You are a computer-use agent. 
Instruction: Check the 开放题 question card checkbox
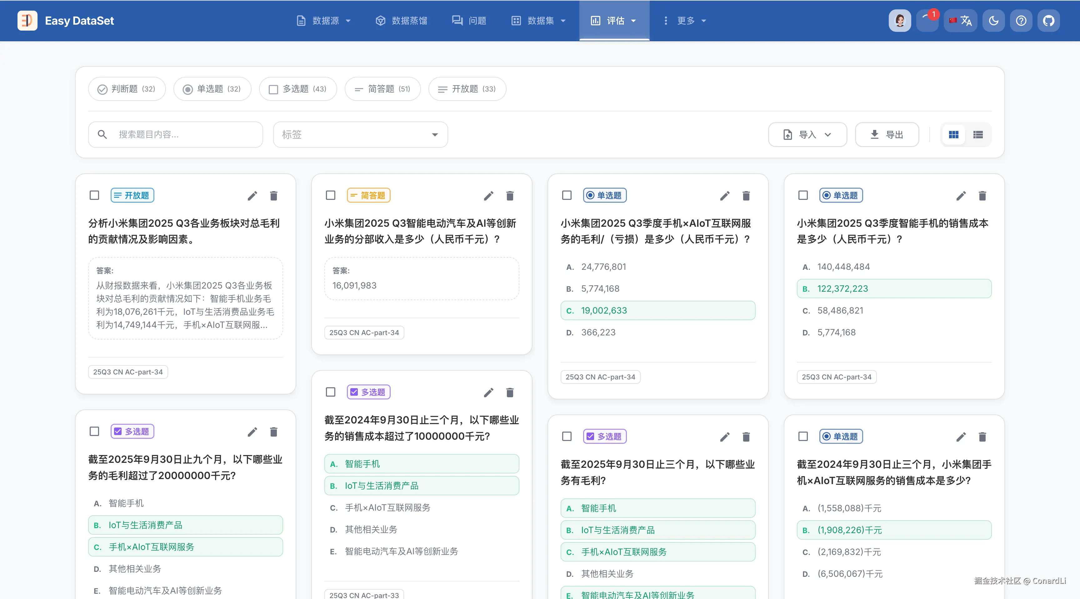94,195
